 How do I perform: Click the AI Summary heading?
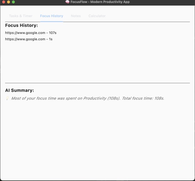point(19,90)
